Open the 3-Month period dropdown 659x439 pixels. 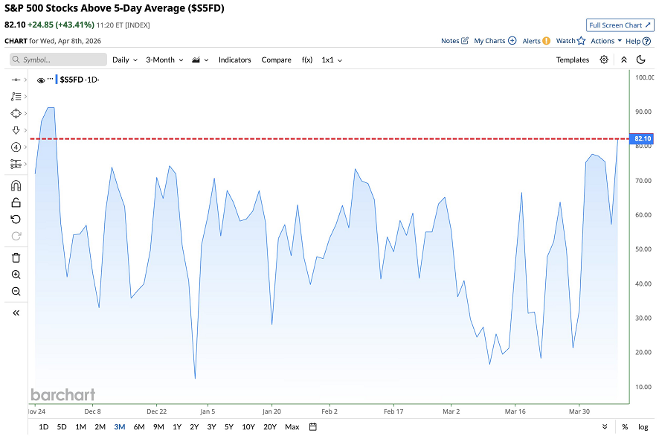click(x=164, y=60)
